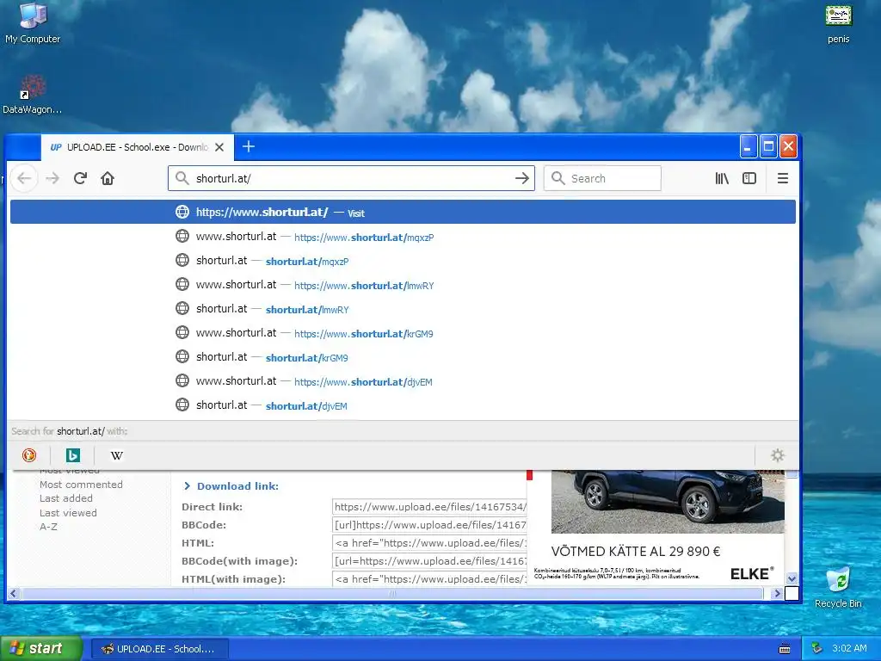Search with the Bing engine icon
The image size is (881, 661).
73,455
